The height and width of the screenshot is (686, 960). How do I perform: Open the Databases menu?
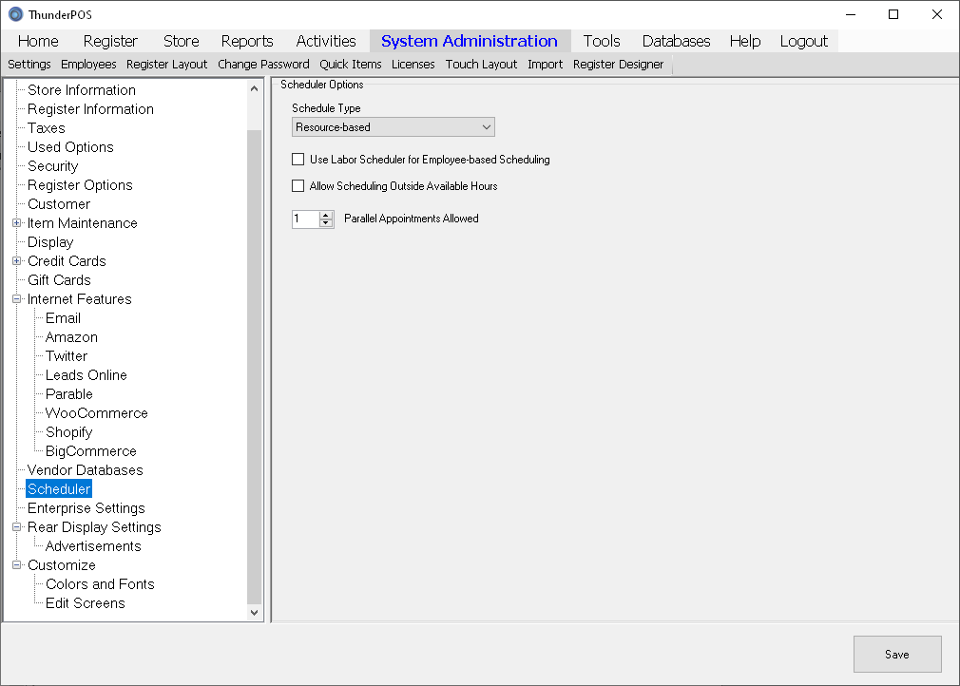coord(676,41)
